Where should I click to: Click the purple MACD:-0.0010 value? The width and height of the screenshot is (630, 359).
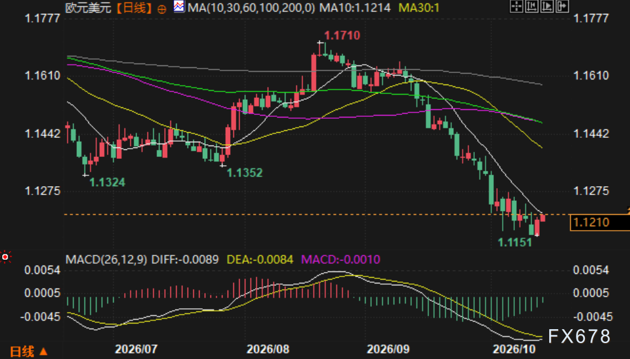tap(341, 259)
